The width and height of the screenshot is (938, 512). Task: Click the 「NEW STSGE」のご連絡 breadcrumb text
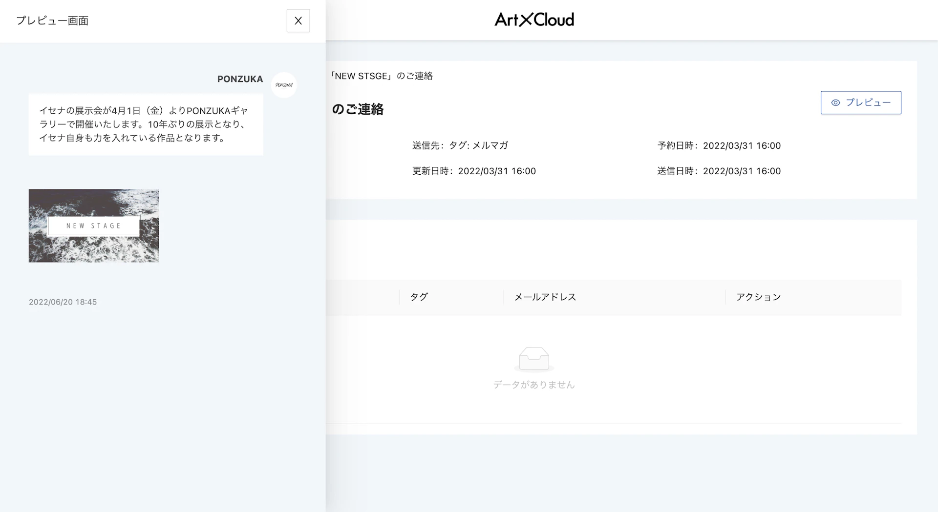coord(382,76)
